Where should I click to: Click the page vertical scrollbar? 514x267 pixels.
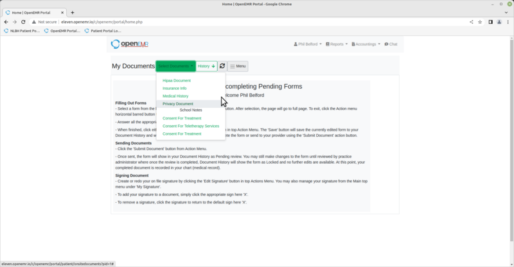pos(511,141)
